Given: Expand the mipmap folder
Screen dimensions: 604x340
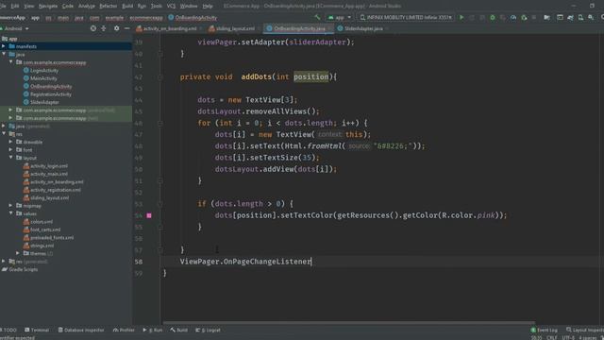Looking at the screenshot, I should (x=10, y=206).
